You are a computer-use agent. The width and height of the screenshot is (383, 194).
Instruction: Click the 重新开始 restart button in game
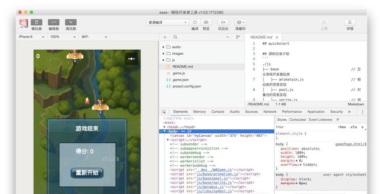pyautogui.click(x=87, y=173)
